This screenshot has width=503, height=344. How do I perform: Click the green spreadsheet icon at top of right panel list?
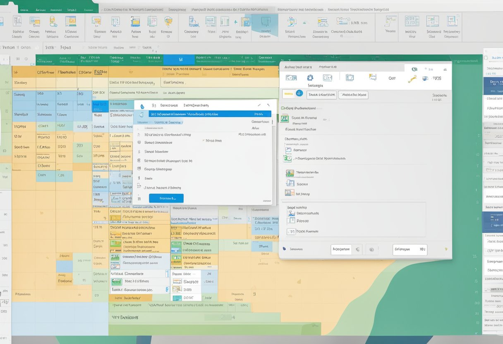pos(285,119)
